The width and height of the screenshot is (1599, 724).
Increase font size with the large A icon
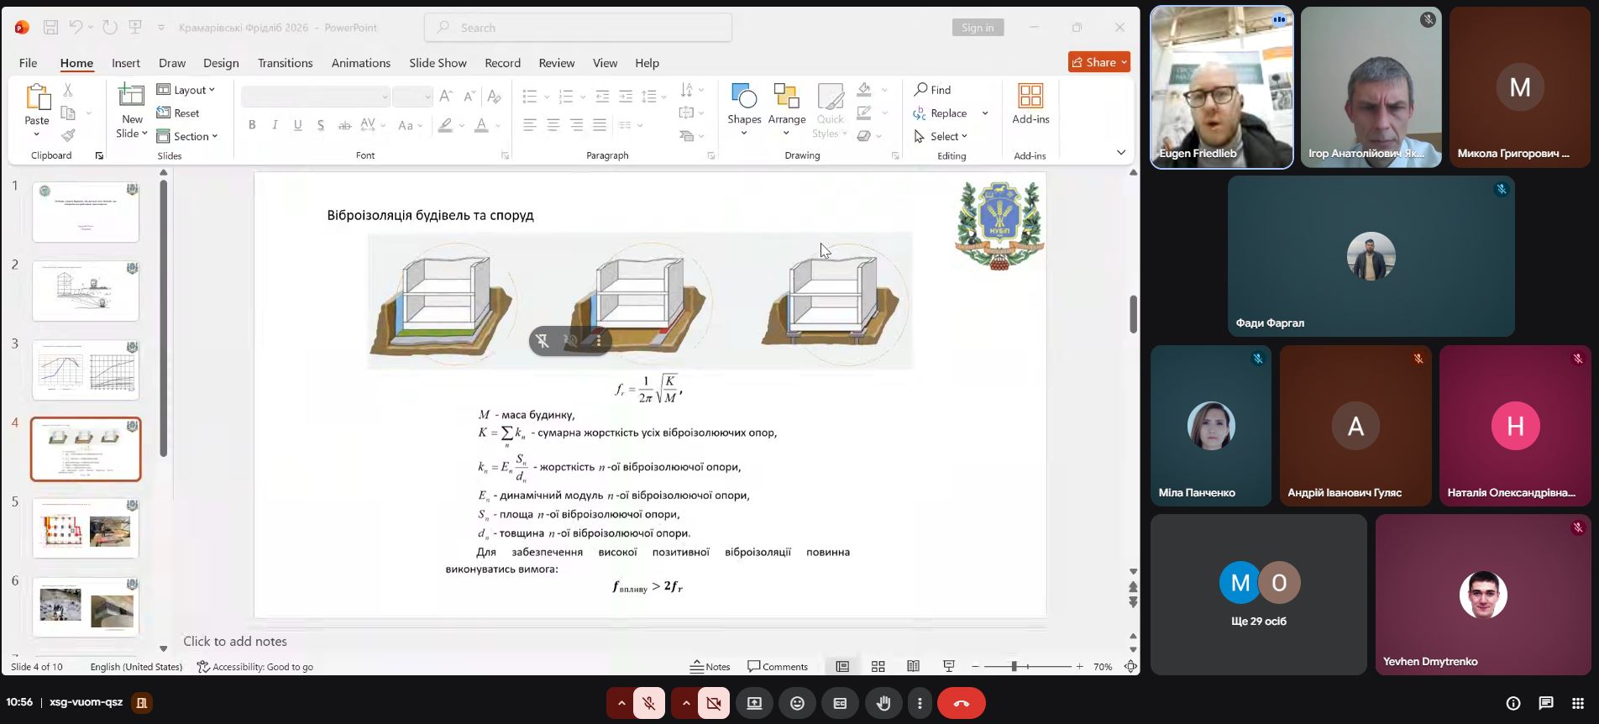pyautogui.click(x=446, y=96)
